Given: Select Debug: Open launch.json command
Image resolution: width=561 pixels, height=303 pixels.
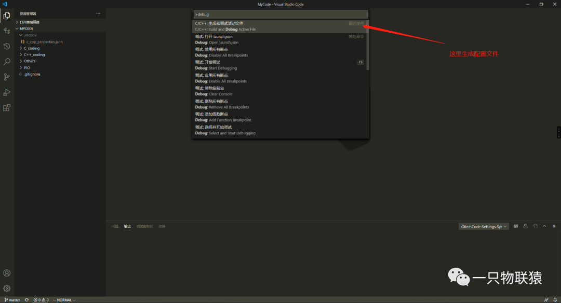Looking at the screenshot, I should coord(279,39).
